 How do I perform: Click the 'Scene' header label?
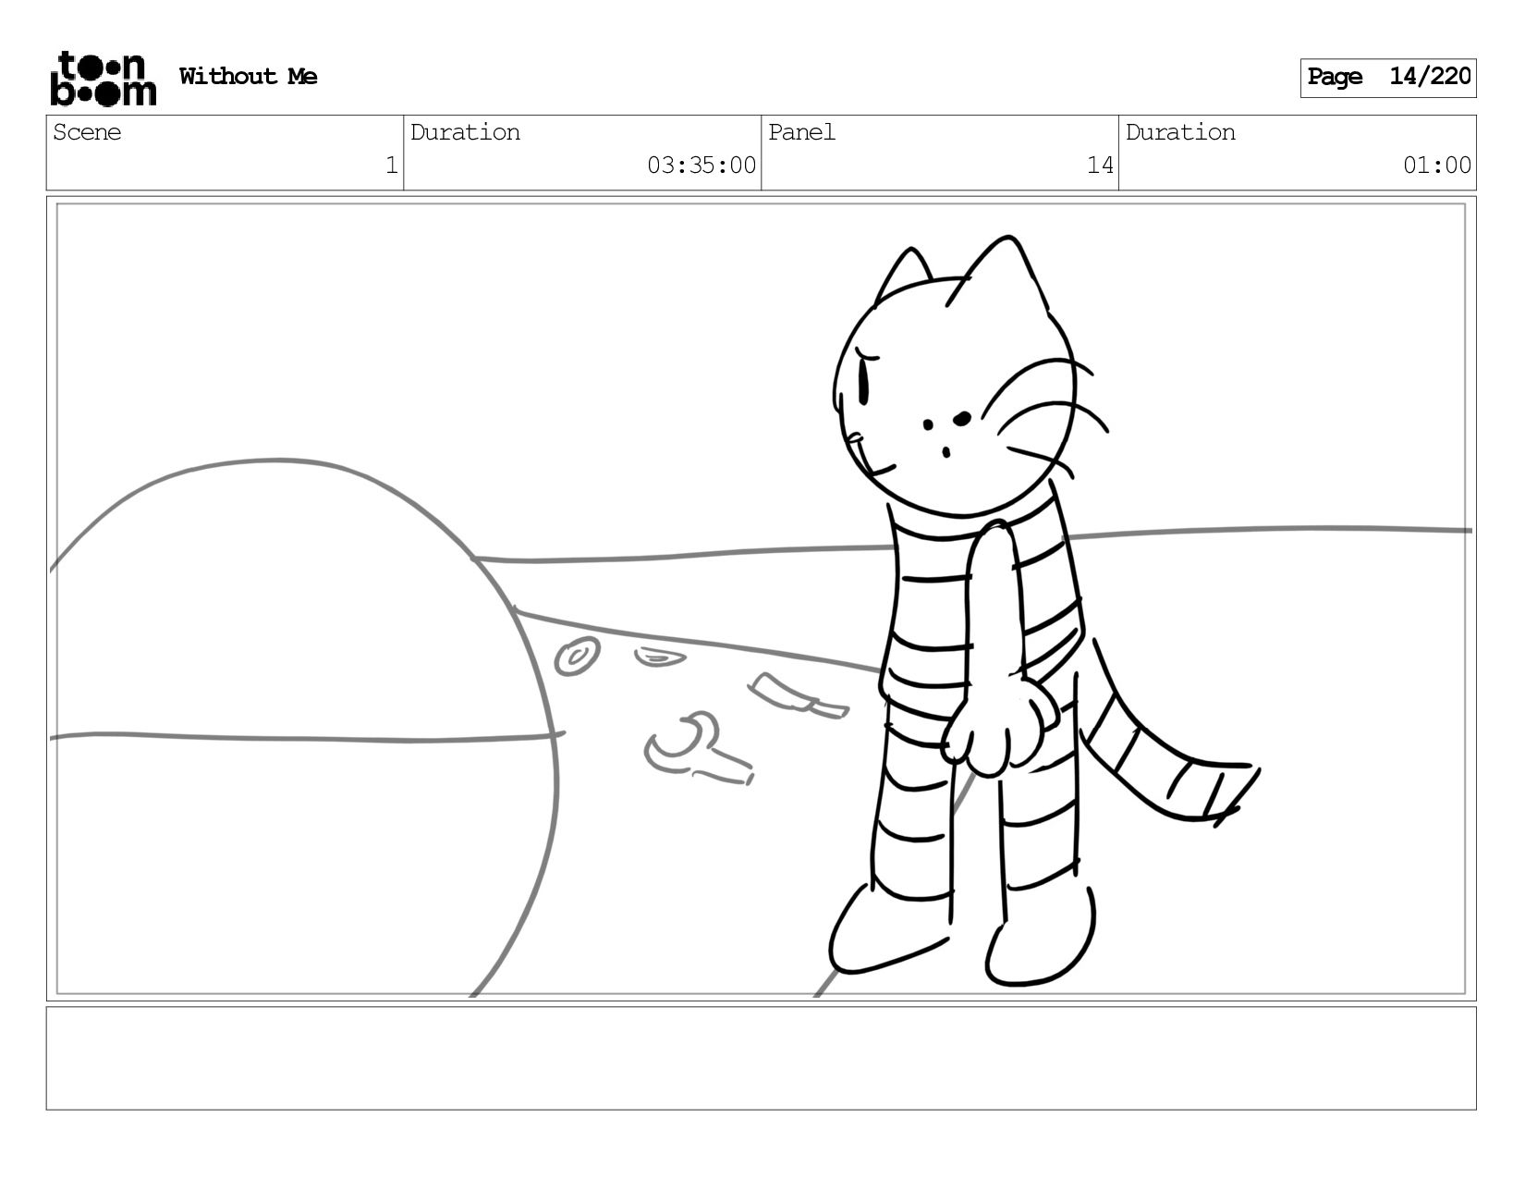87,132
